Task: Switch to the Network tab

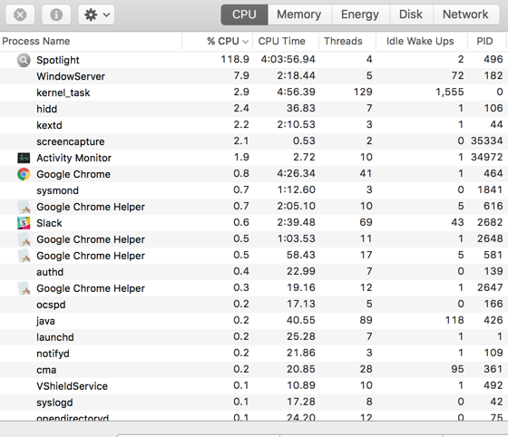Action: (x=465, y=15)
